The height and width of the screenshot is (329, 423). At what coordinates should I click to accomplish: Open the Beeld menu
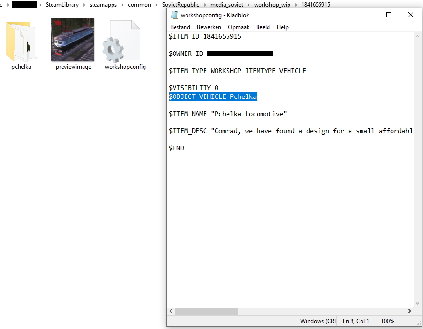click(263, 27)
